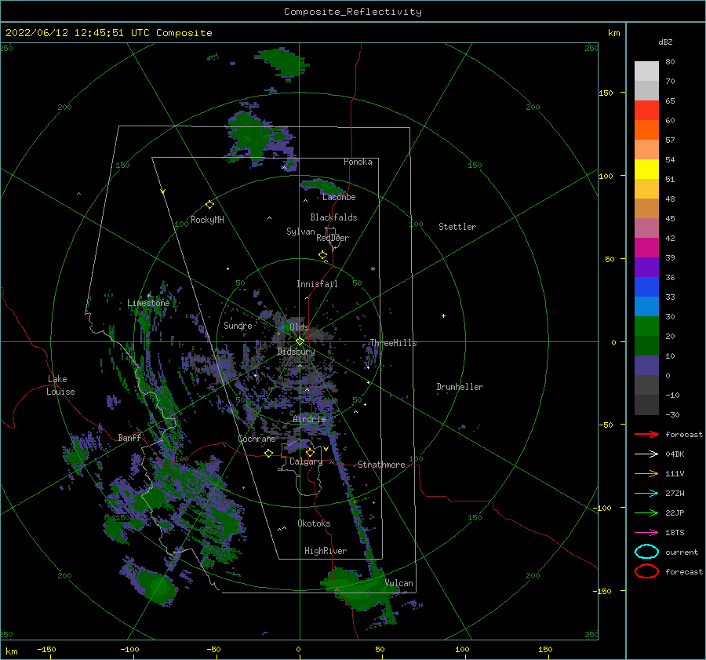This screenshot has width=706, height=660.
Task: Click the 18TS legend label
Action: point(675,533)
